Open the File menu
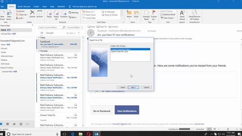 tap(2, 7)
